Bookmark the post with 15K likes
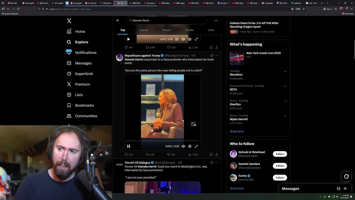This screenshot has height=200, width=355. (211, 154)
